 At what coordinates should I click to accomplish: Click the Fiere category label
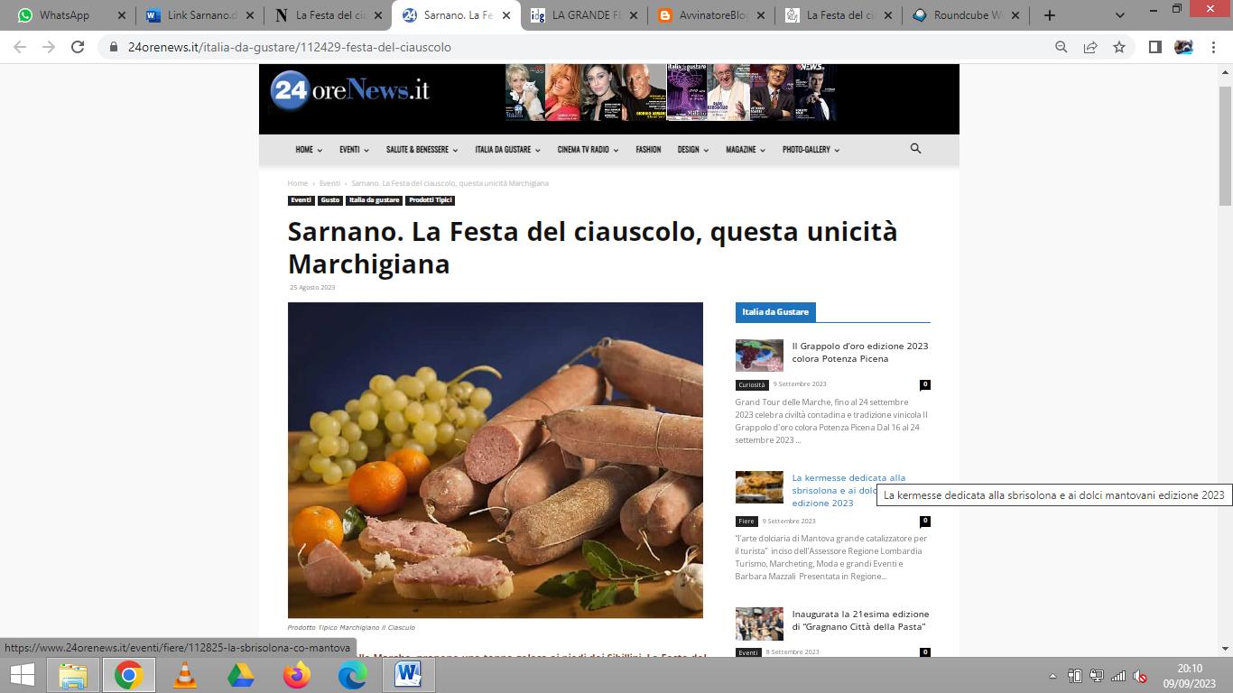[746, 522]
